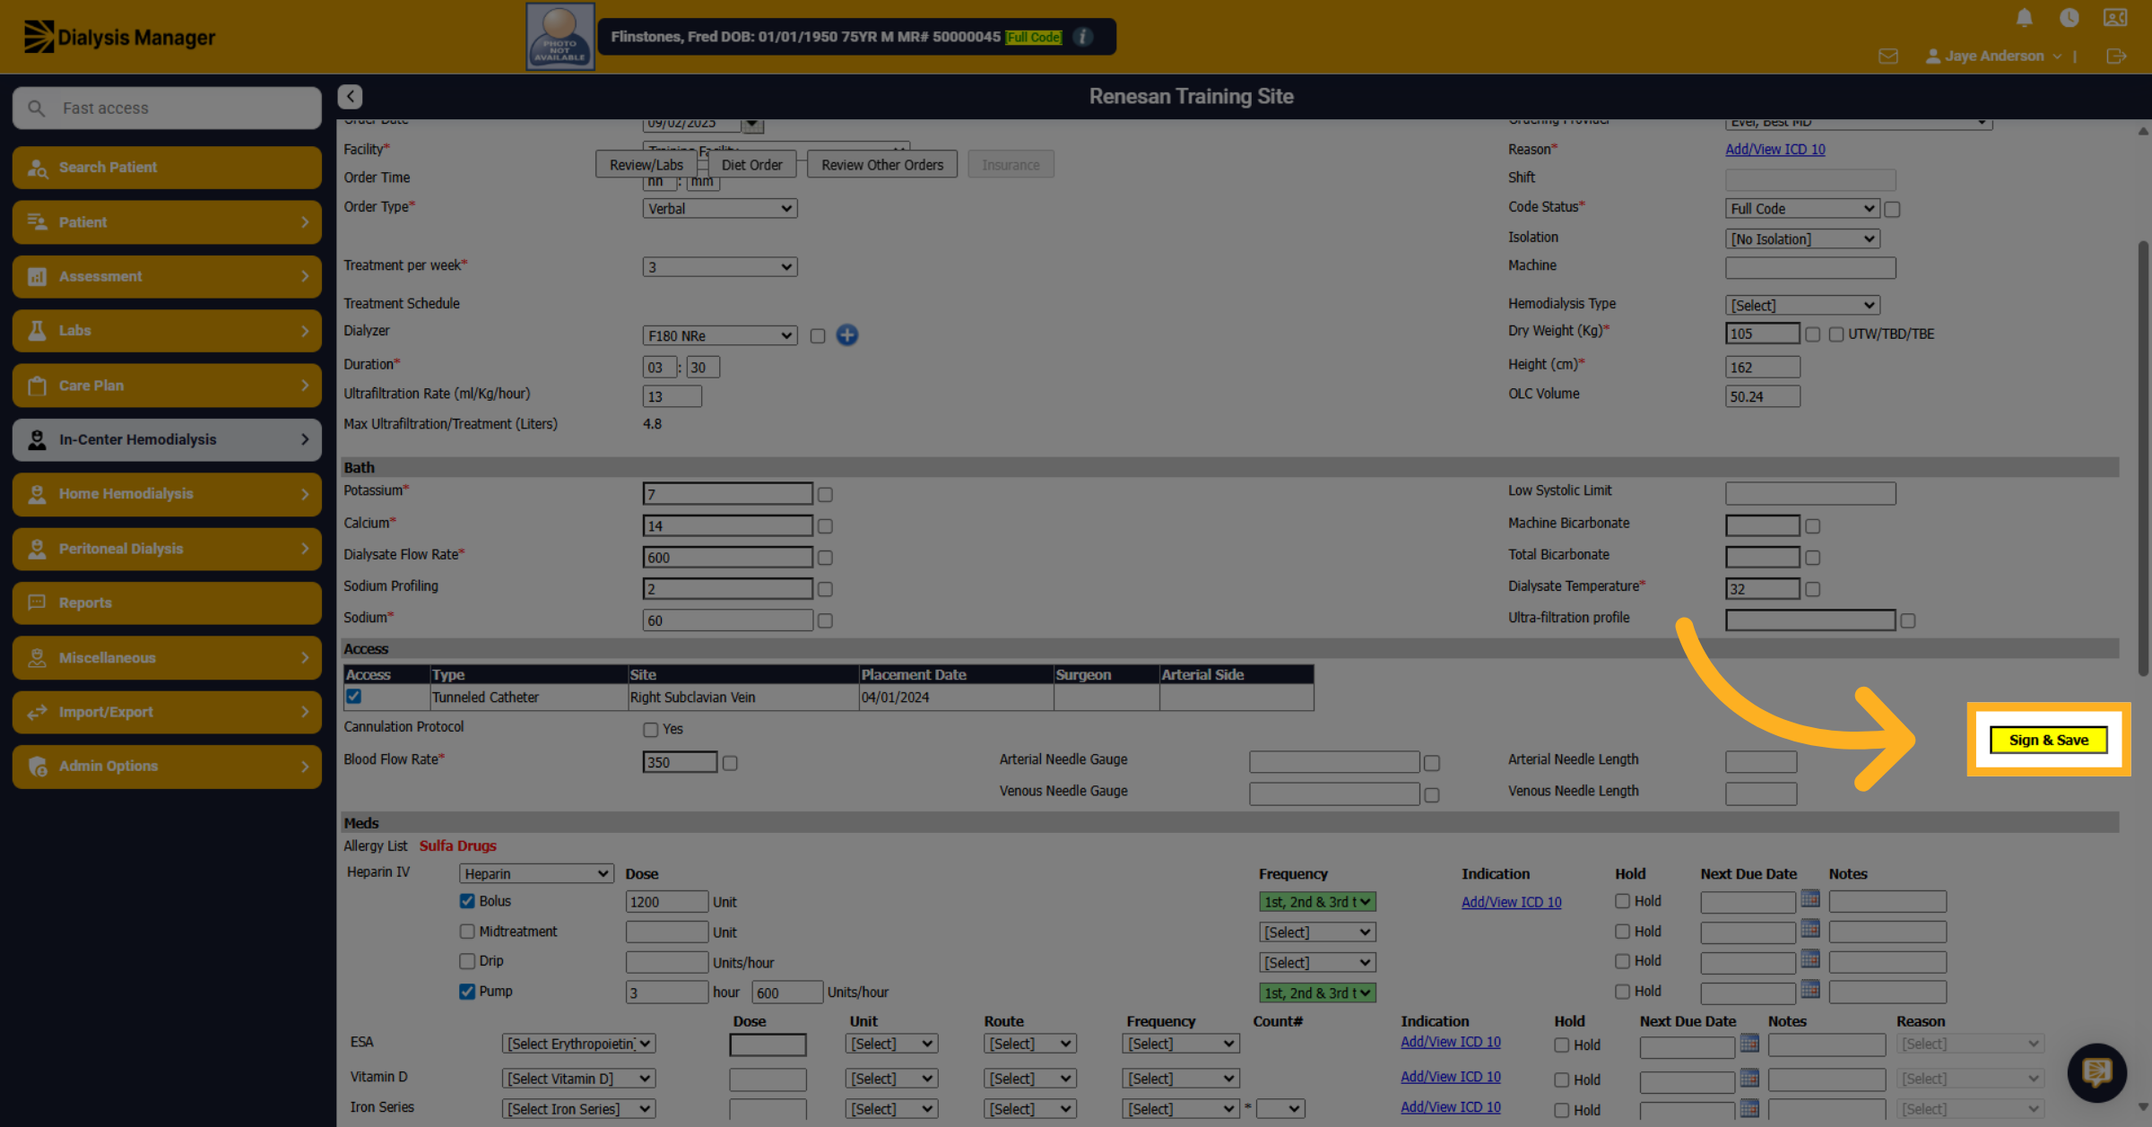The width and height of the screenshot is (2152, 1127).
Task: Check Hold for the ESA row
Action: [1562, 1045]
